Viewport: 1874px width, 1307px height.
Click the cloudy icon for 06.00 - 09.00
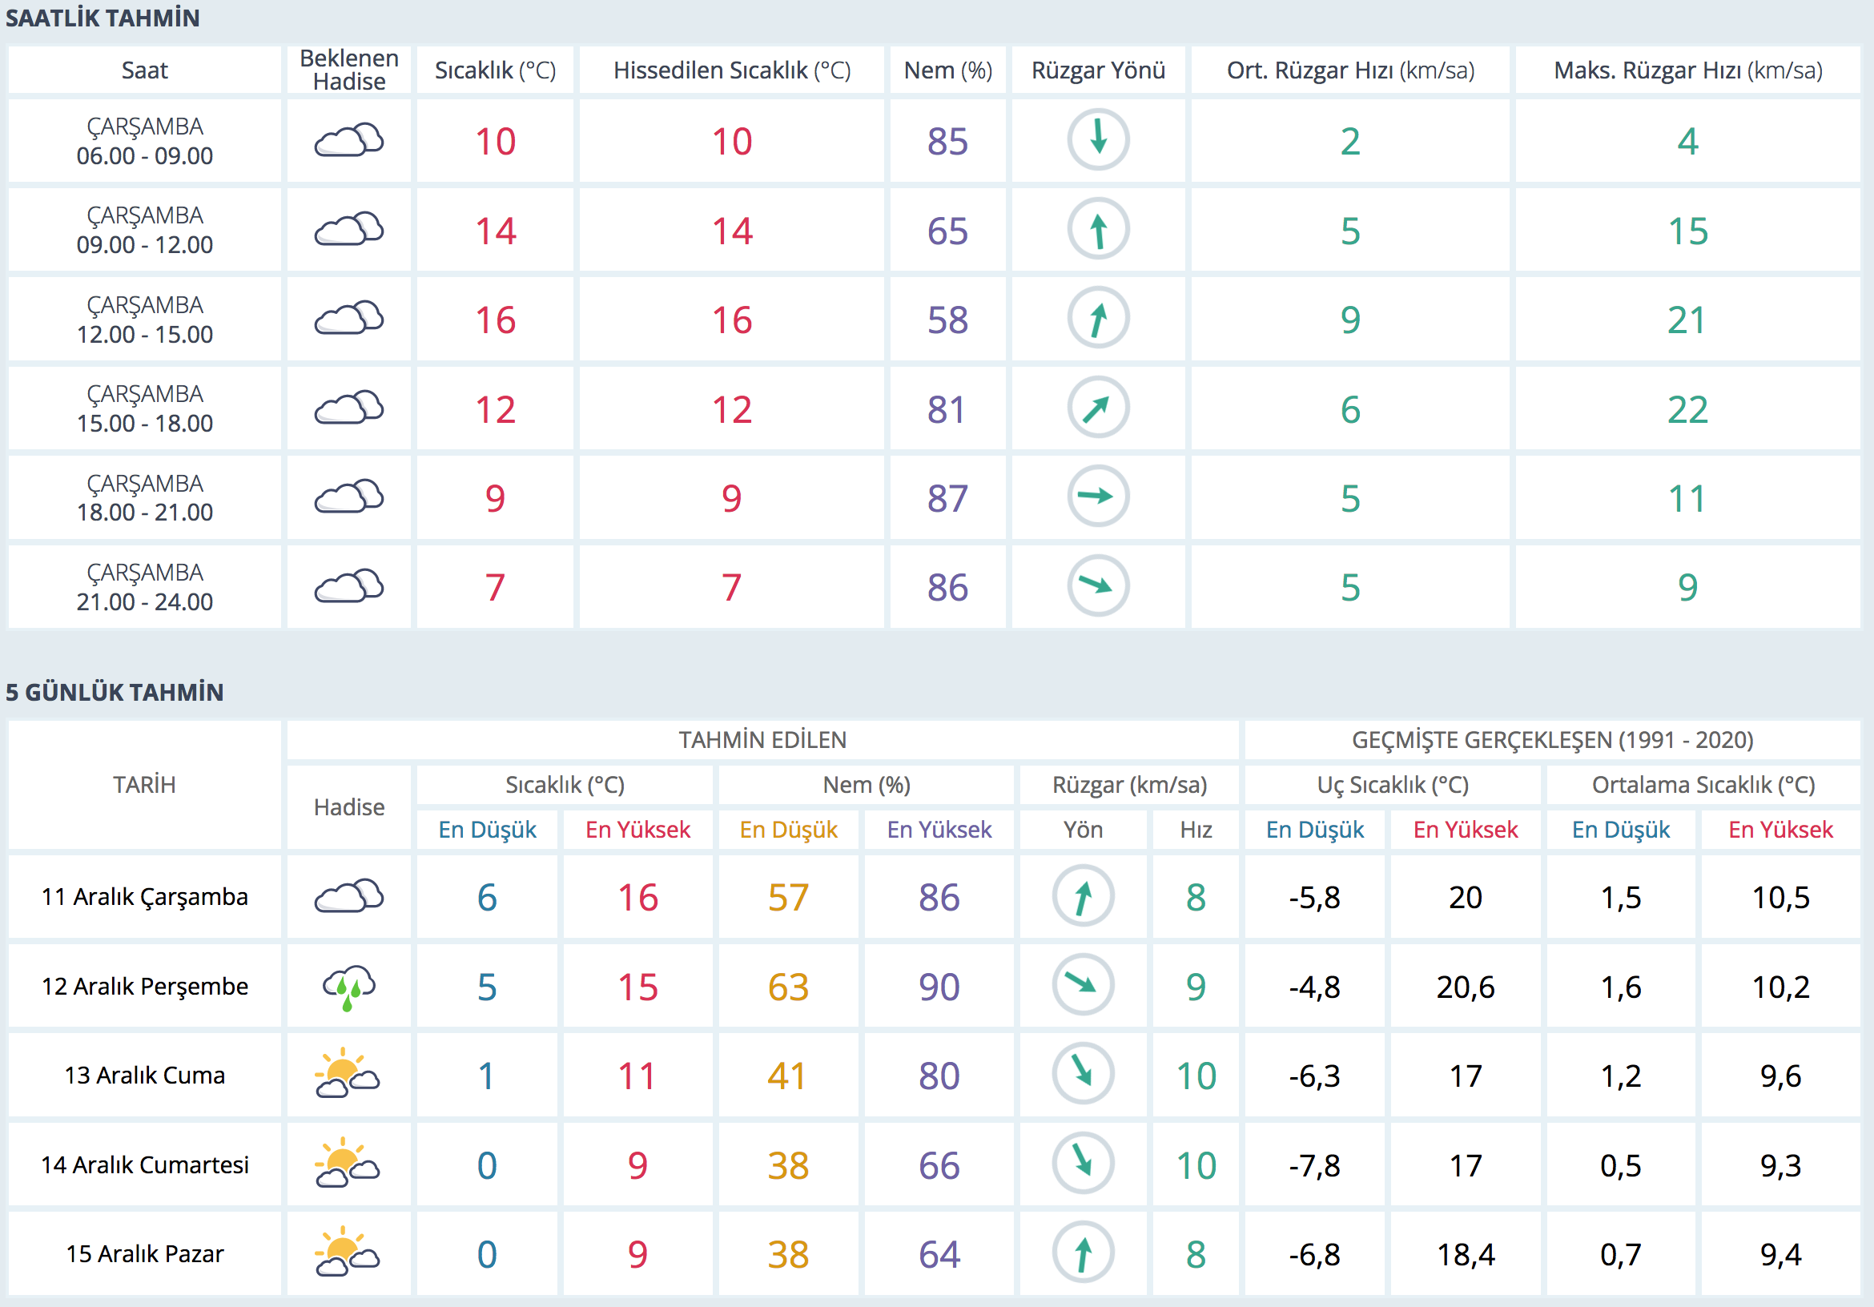tap(348, 140)
